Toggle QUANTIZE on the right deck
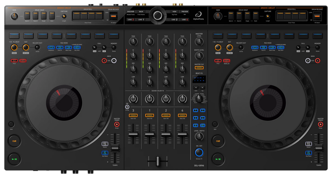 pos(227,61)
